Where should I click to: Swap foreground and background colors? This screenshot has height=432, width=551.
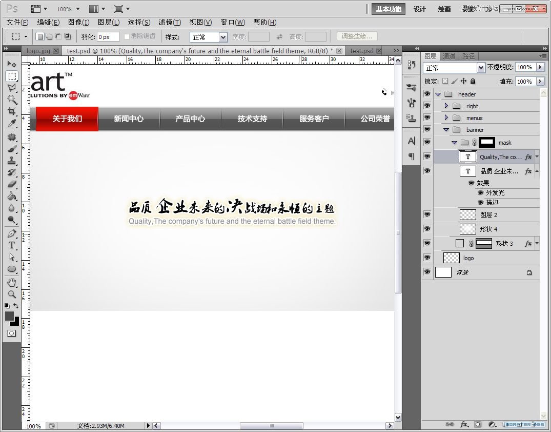point(16,306)
